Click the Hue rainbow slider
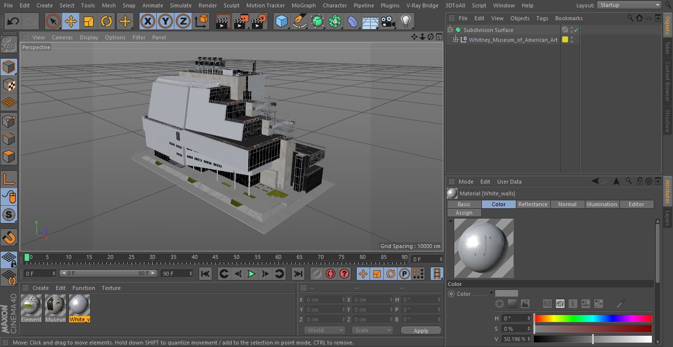The height and width of the screenshot is (347, 673). click(x=593, y=318)
